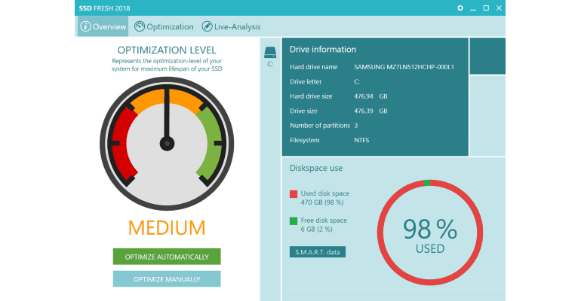581x301 pixels.
Task: Click the green zone of the gauge
Action: point(211,143)
